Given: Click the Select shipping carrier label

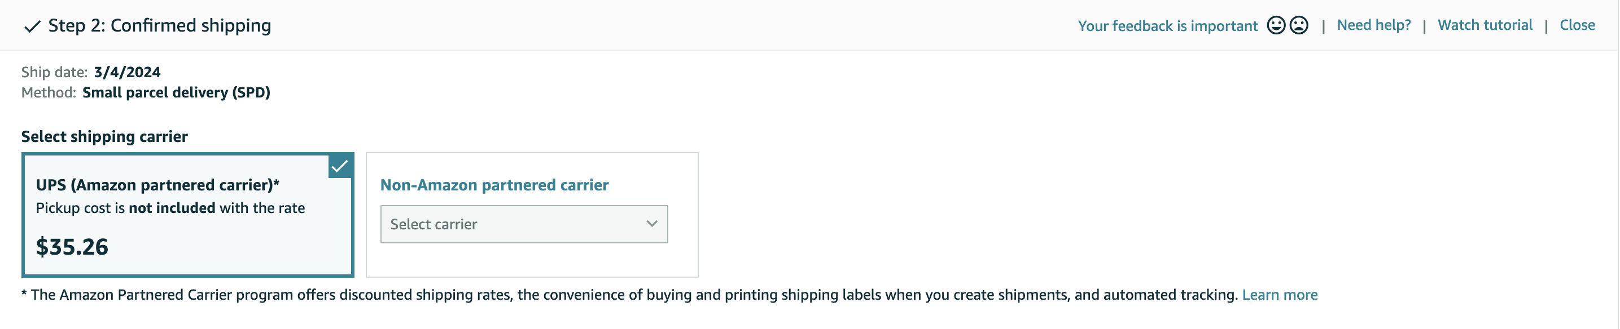Looking at the screenshot, I should coord(104,137).
